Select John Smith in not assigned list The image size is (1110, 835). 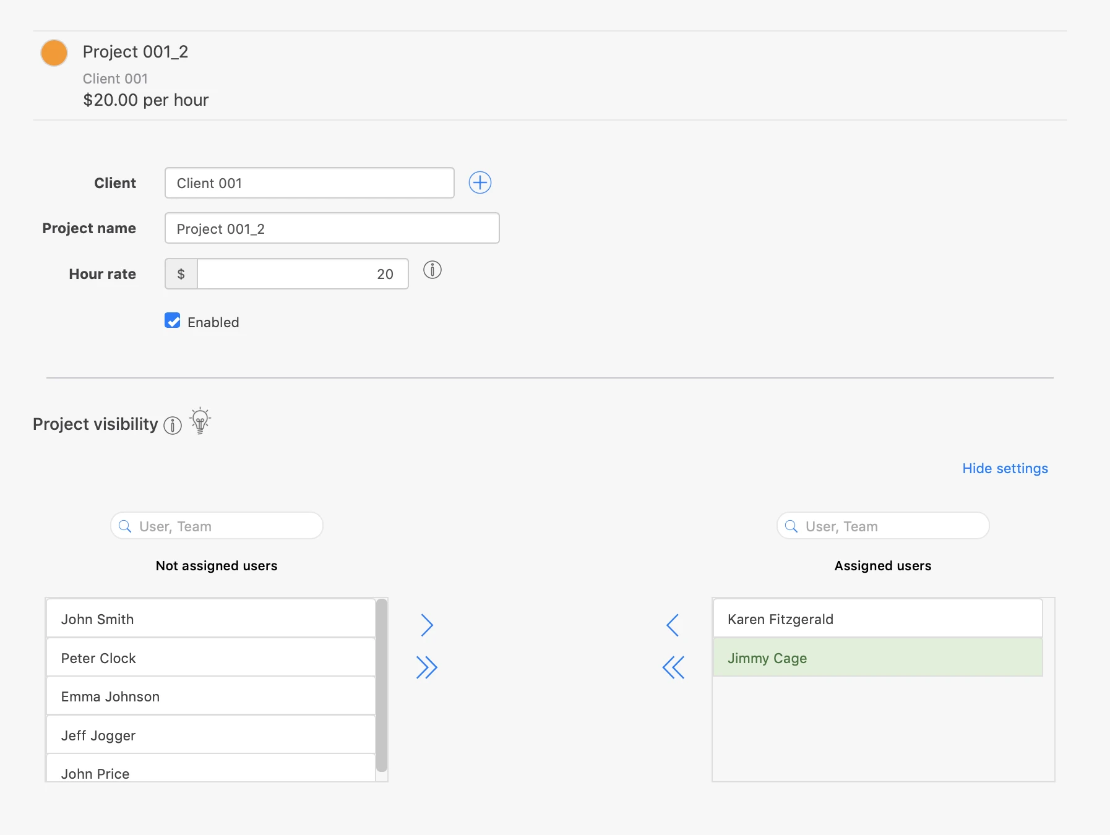tap(210, 619)
